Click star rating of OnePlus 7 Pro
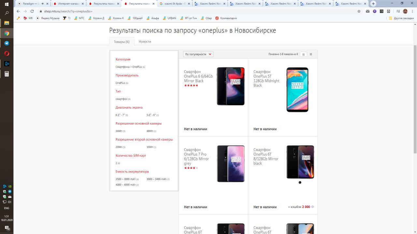This screenshot has width=417, height=234. pos(191,168)
